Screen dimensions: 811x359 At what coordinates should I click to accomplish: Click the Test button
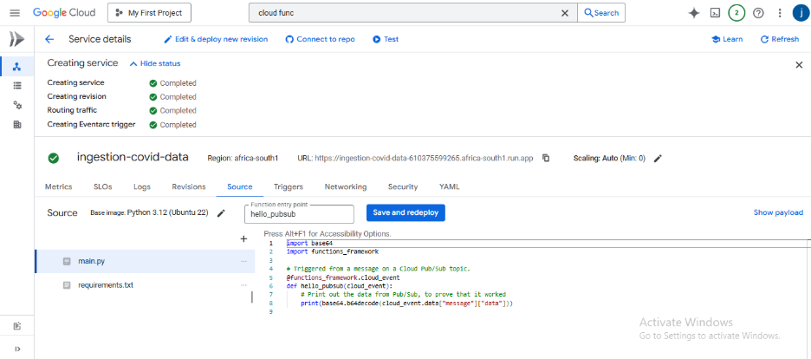tap(386, 39)
